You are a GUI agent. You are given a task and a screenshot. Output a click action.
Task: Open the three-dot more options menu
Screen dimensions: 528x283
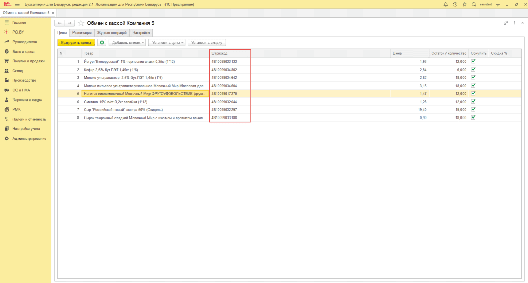pos(514,23)
